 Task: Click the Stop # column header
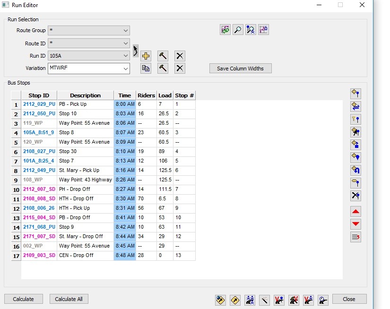point(184,95)
